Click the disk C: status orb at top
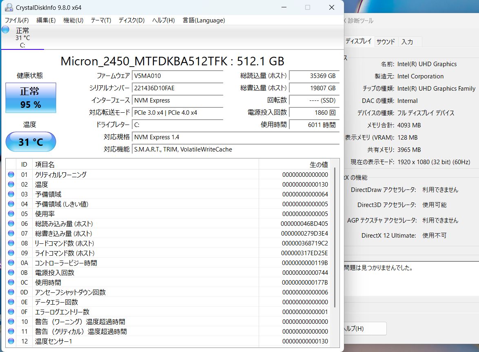 pyautogui.click(x=5, y=29)
